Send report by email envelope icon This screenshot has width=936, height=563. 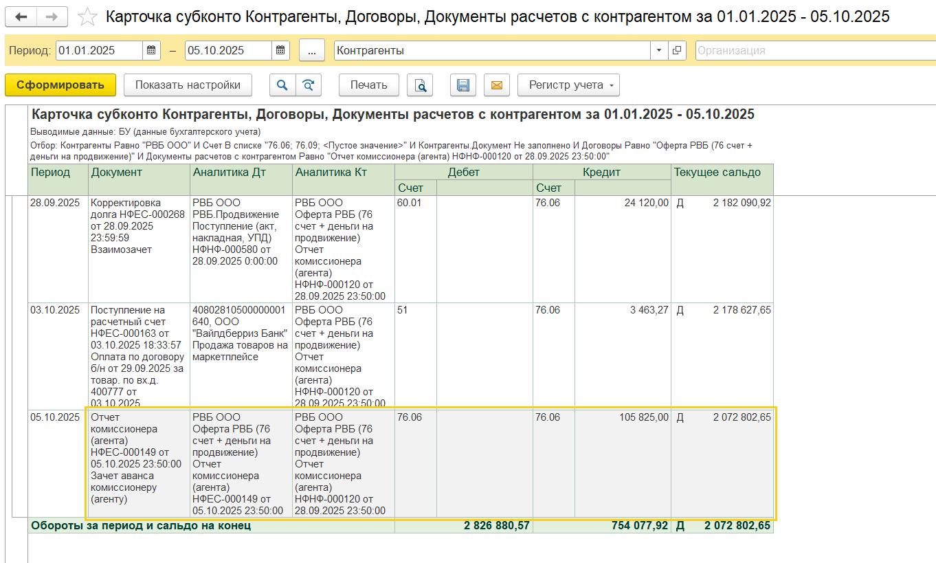[x=497, y=85]
